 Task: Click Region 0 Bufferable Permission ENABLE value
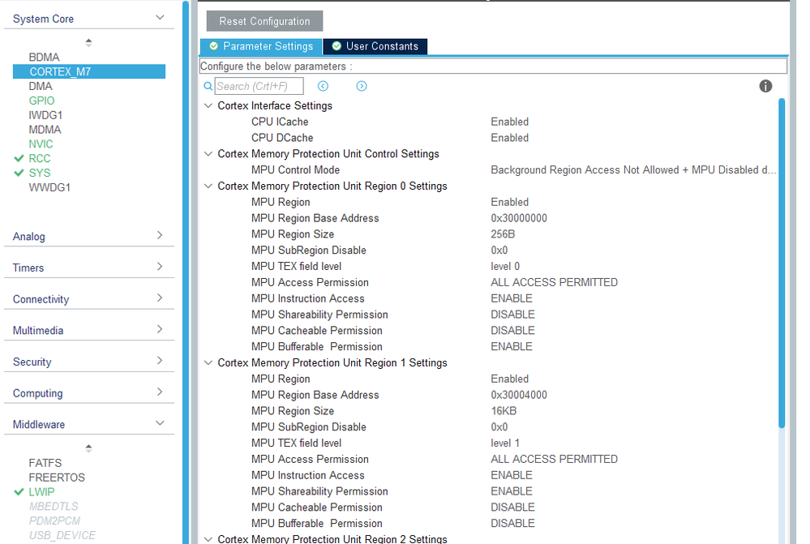(x=512, y=347)
